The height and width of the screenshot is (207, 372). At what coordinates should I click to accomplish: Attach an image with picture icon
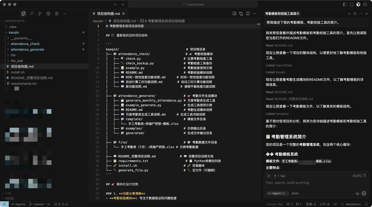(357, 193)
